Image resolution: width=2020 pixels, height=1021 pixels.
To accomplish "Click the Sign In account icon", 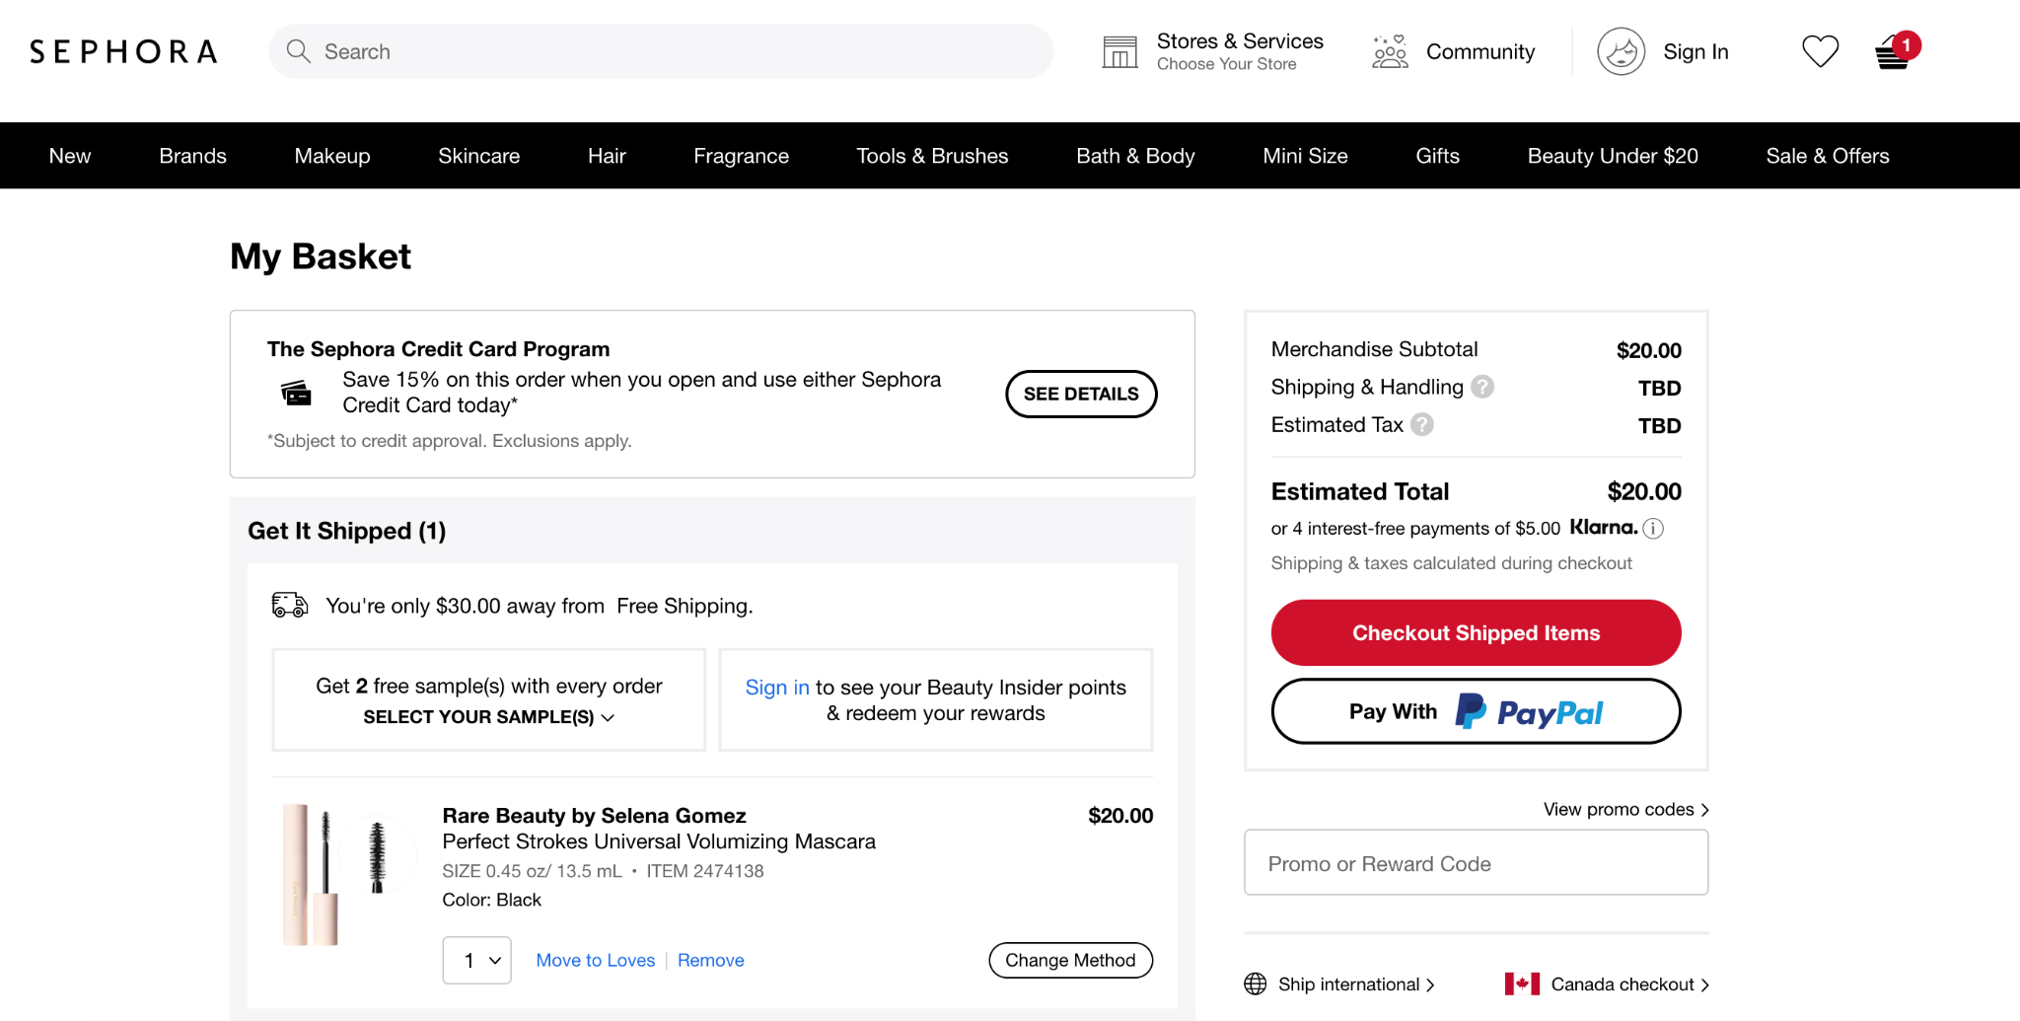I will pyautogui.click(x=1621, y=50).
